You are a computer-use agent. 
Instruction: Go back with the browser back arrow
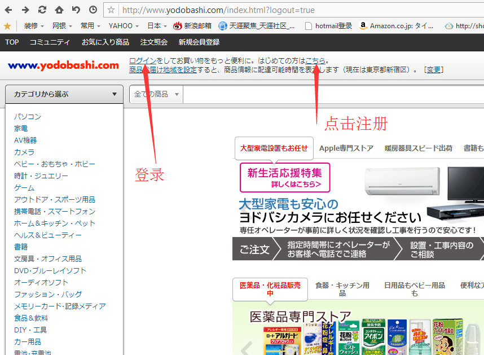point(8,10)
